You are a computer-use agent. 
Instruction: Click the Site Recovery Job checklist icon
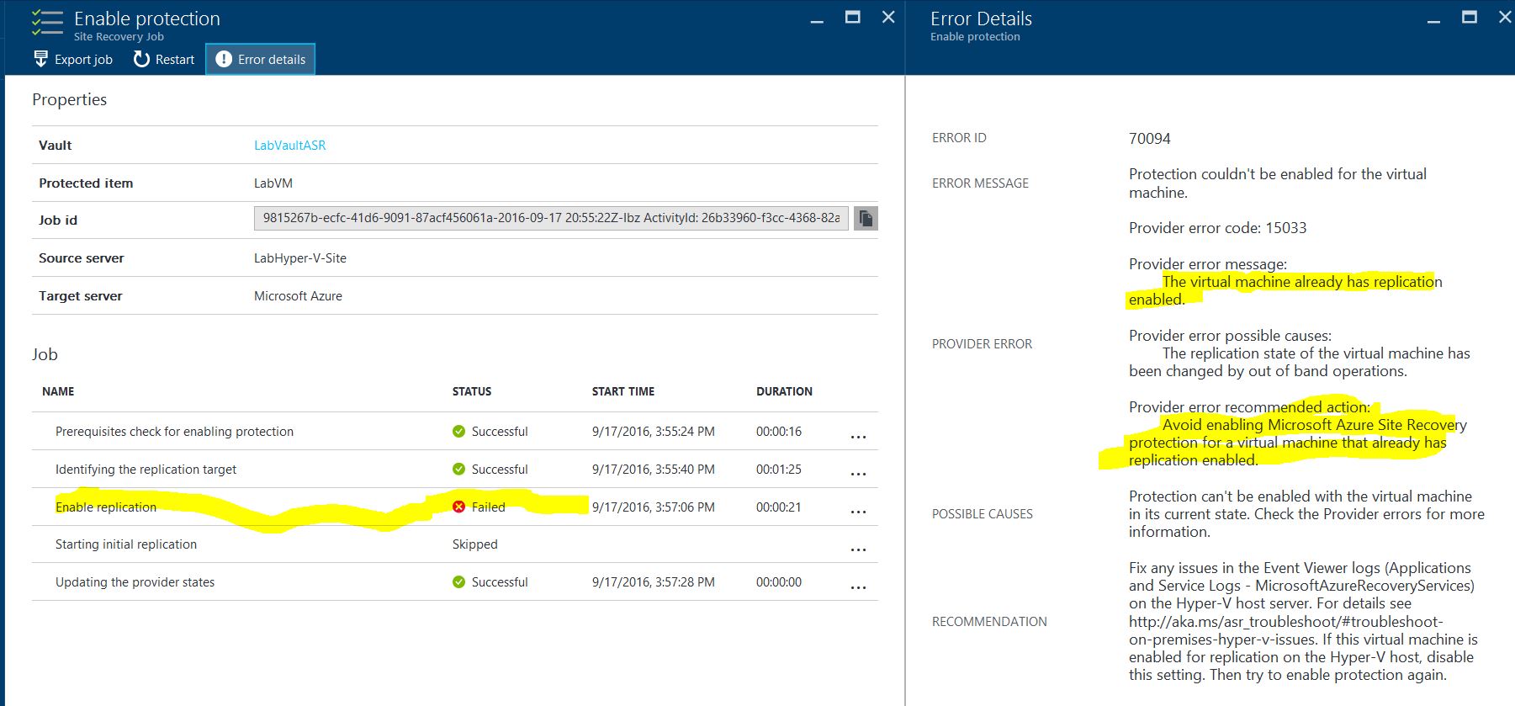47,24
